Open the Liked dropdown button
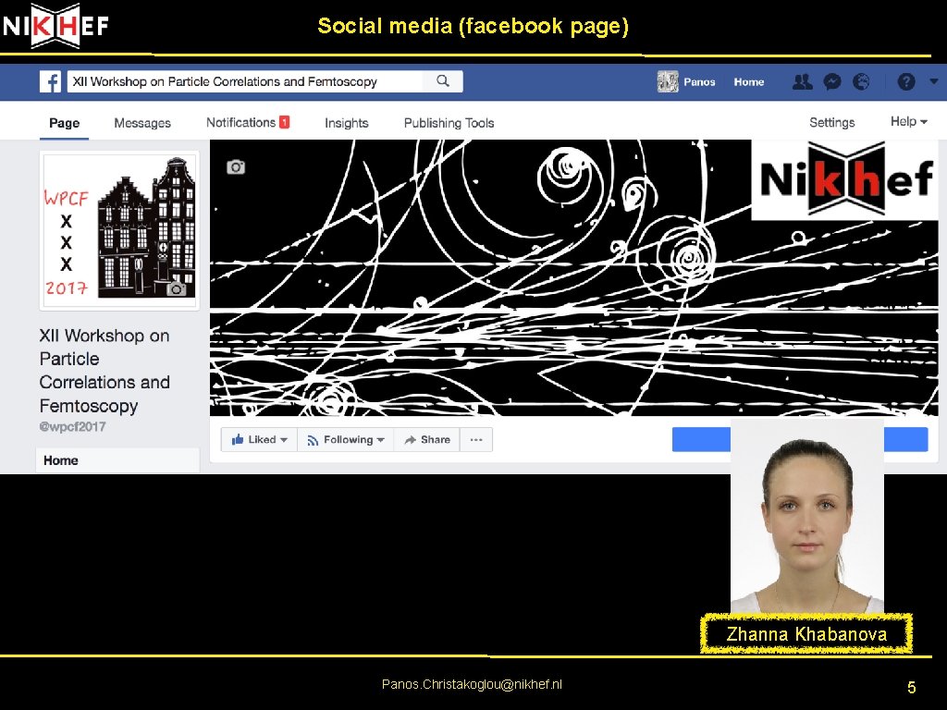Screen dimensions: 947x710 259,439
